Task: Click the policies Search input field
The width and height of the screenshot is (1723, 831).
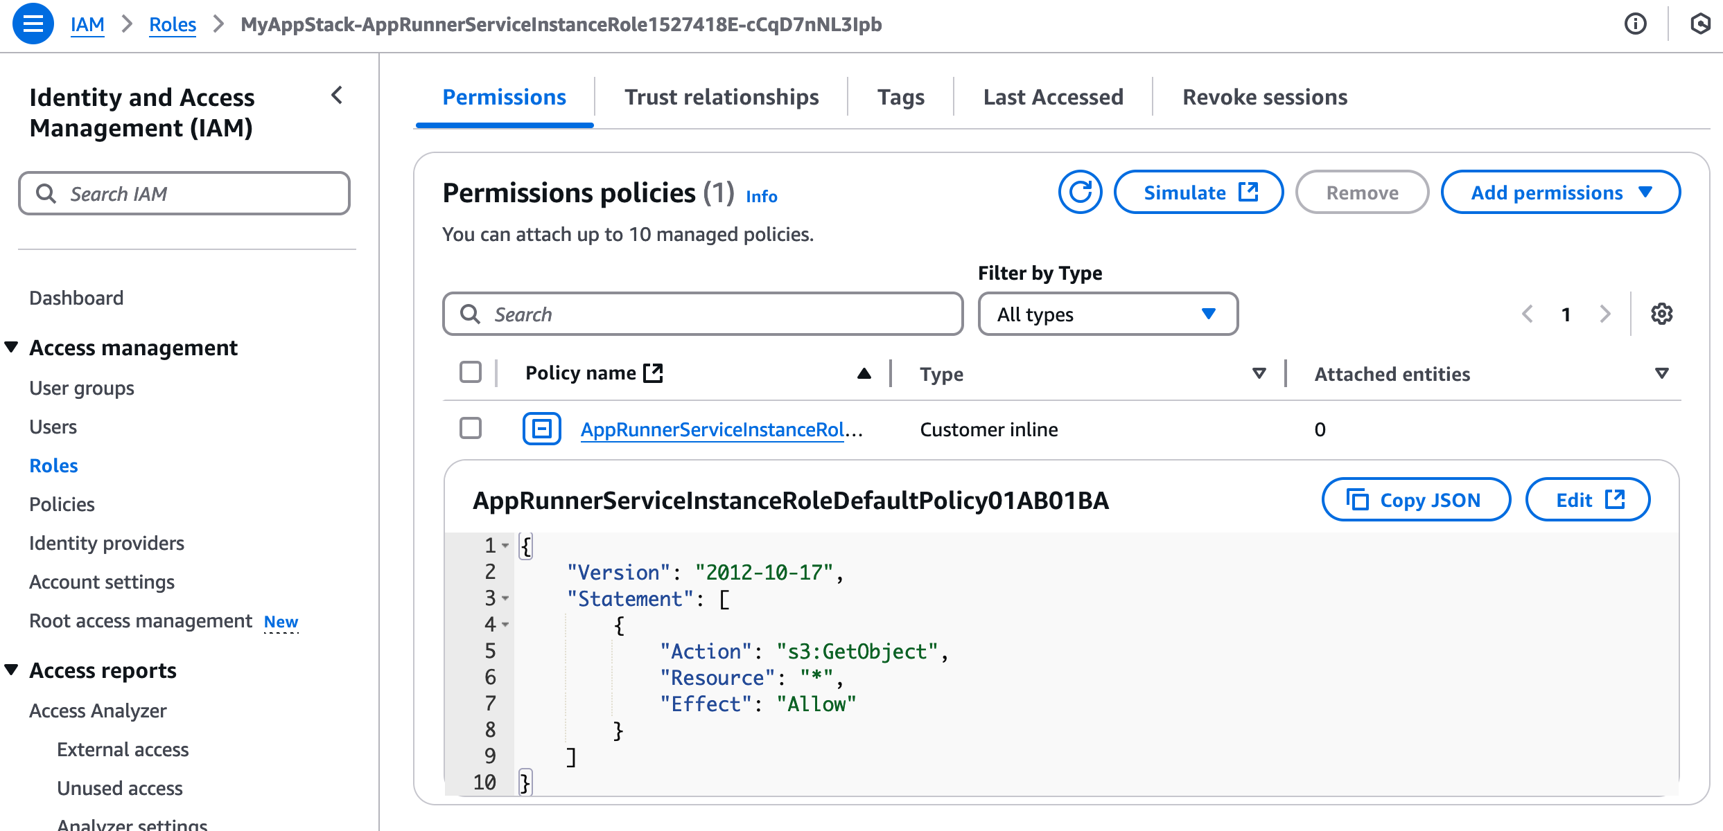Action: [703, 314]
